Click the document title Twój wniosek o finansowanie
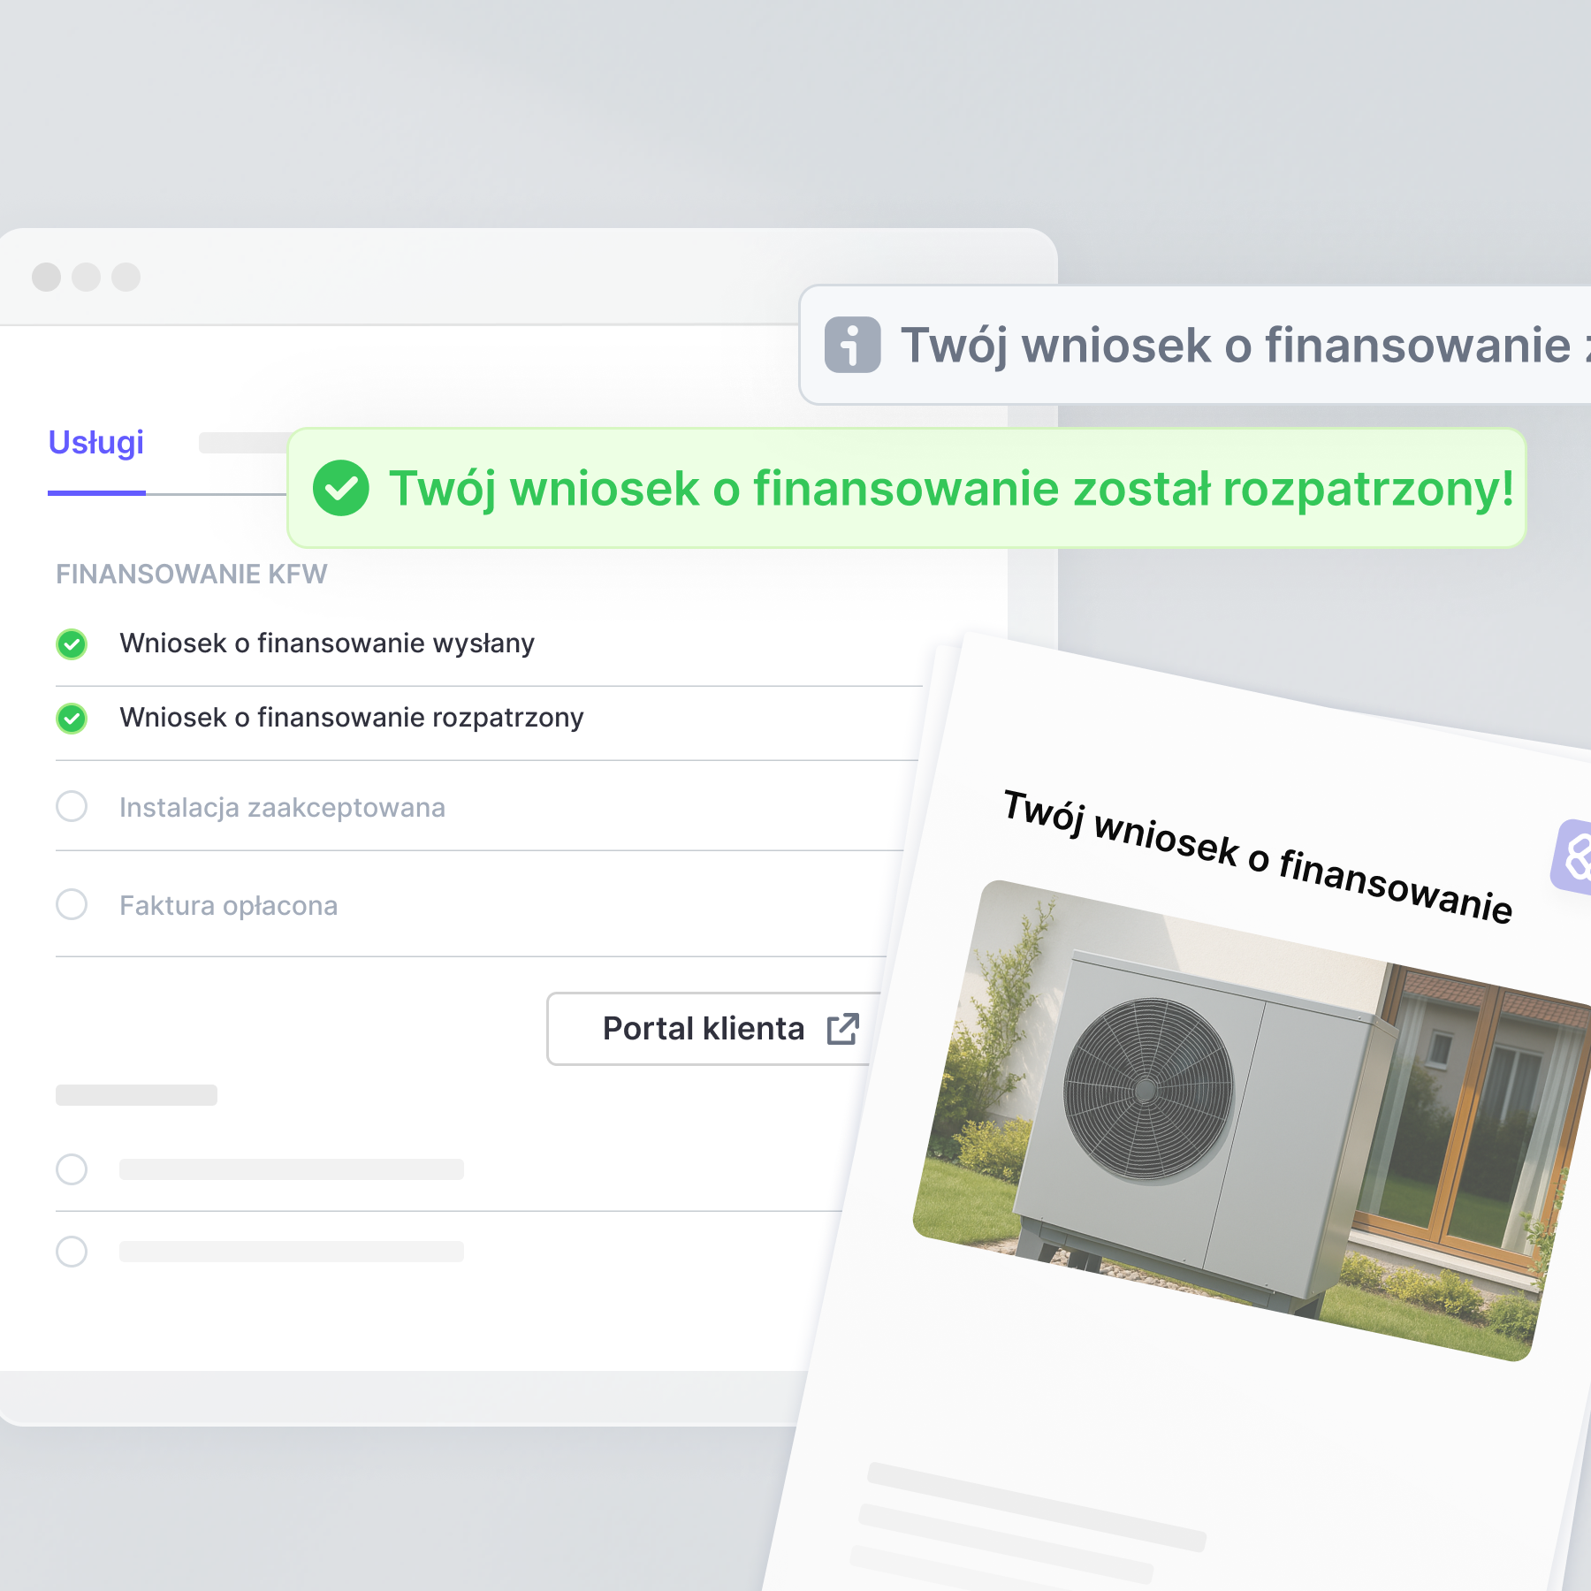Screen dimensions: 1591x1591 point(1257,856)
